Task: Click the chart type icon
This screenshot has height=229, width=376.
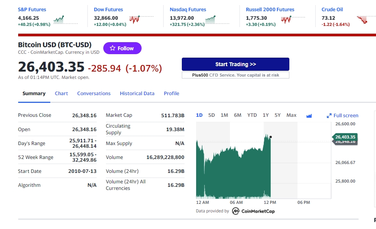Action: [309, 116]
